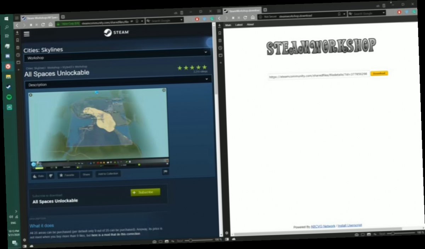425x249 pixels.
Task: Open the ABCVG Network link
Action: point(323,226)
